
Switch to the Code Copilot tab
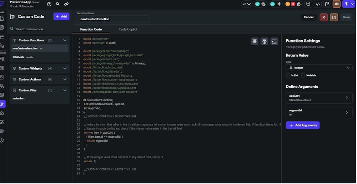tap(128, 29)
